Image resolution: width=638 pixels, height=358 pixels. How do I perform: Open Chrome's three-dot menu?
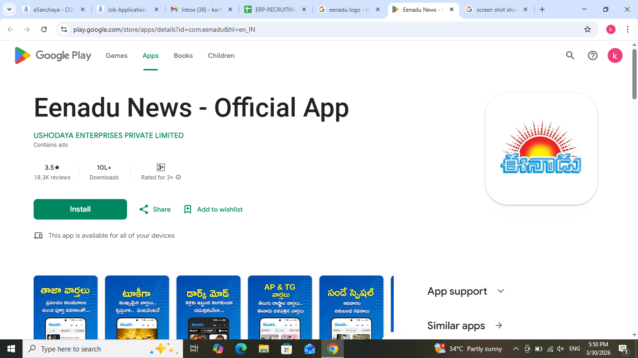(628, 29)
